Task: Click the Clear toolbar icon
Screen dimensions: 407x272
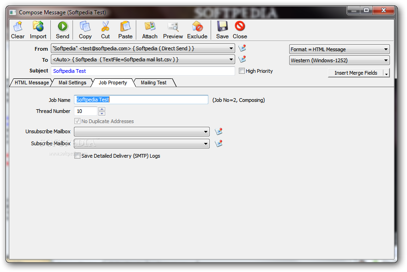Action: point(18,30)
